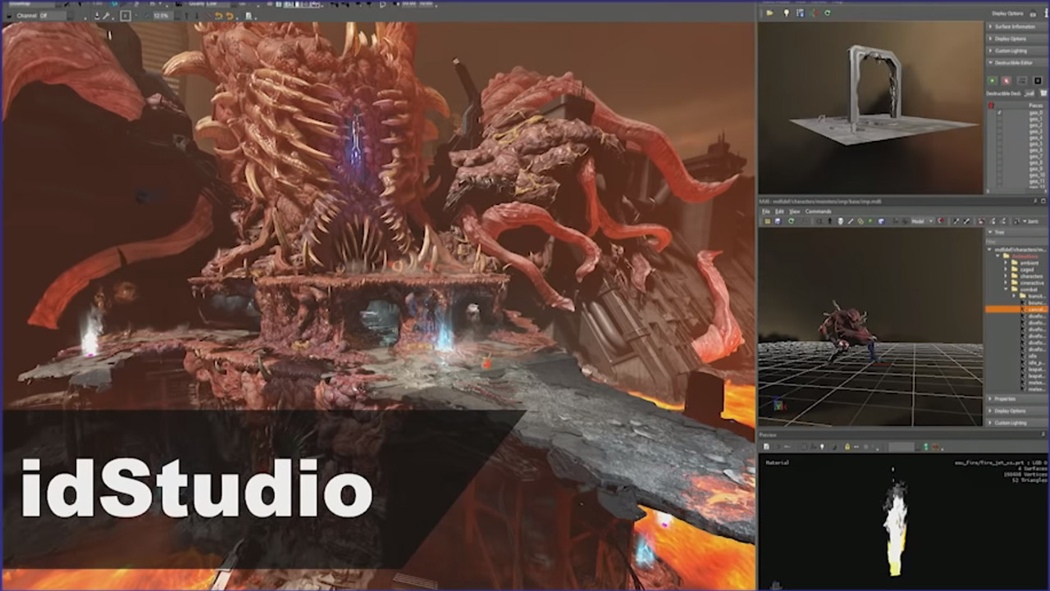The width and height of the screenshot is (1050, 591).
Task: Click the orange undo arrow in main toolbar
Action: [x=218, y=16]
